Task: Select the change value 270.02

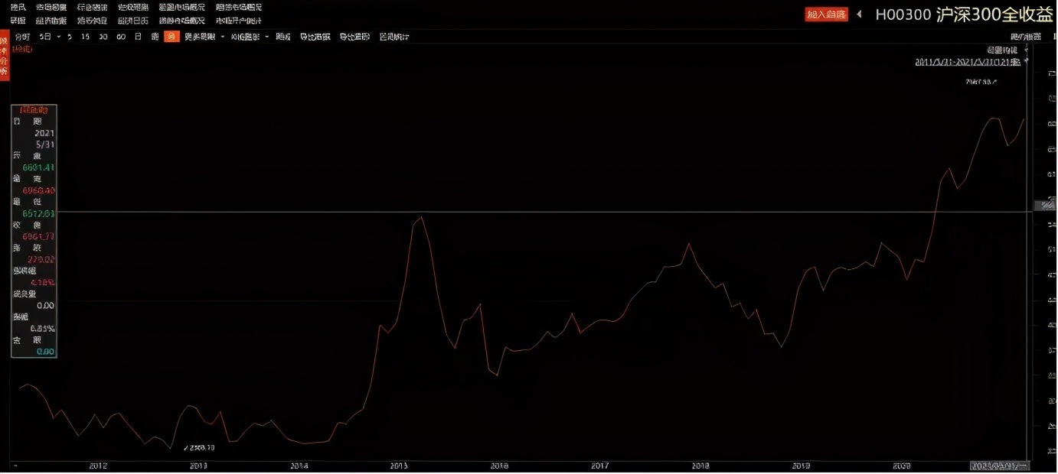Action: coord(41,259)
